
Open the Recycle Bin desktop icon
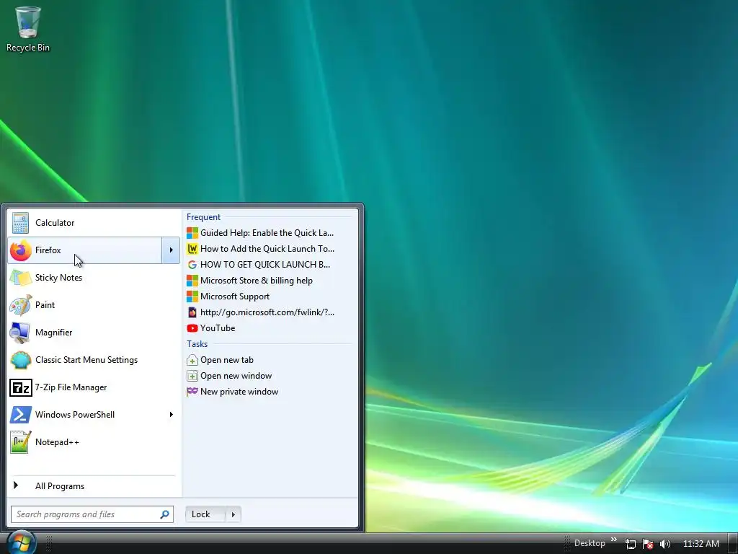28,29
